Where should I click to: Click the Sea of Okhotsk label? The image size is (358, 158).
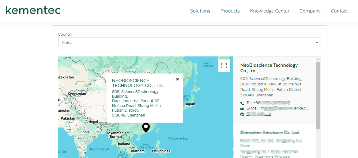coord(207,65)
